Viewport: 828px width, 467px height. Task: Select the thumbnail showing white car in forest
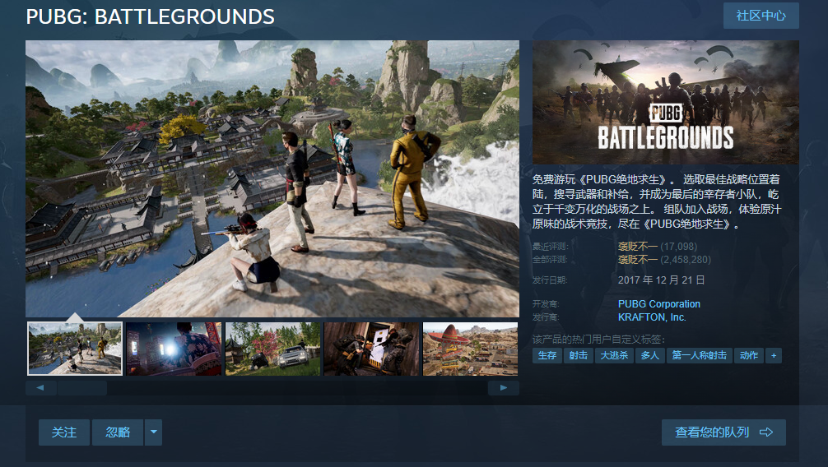[x=272, y=349]
